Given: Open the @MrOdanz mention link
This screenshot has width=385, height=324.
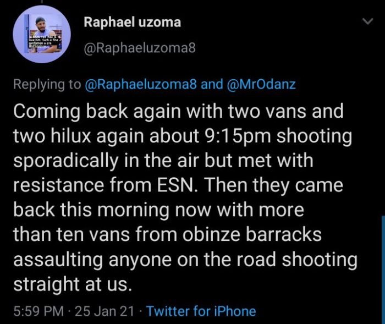Looking at the screenshot, I should 261,84.
